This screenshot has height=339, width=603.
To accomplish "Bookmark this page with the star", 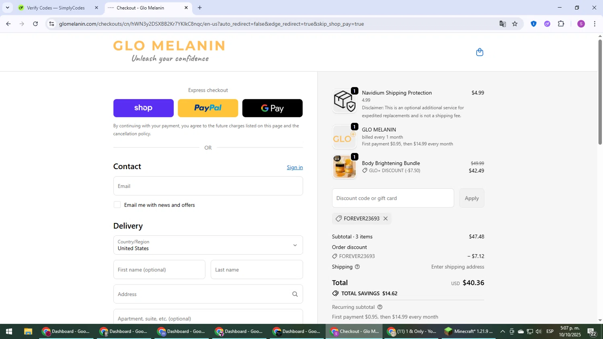I will point(515,24).
